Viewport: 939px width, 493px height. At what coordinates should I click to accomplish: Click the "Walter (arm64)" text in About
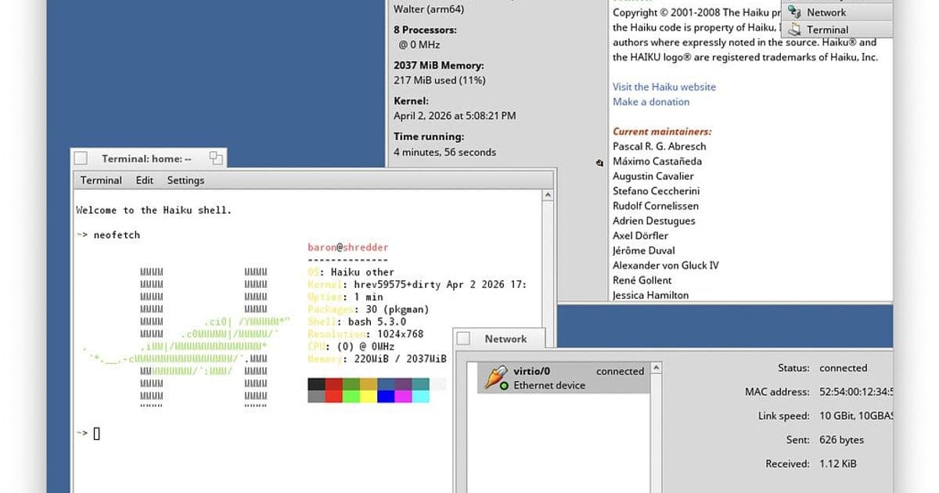(x=428, y=9)
